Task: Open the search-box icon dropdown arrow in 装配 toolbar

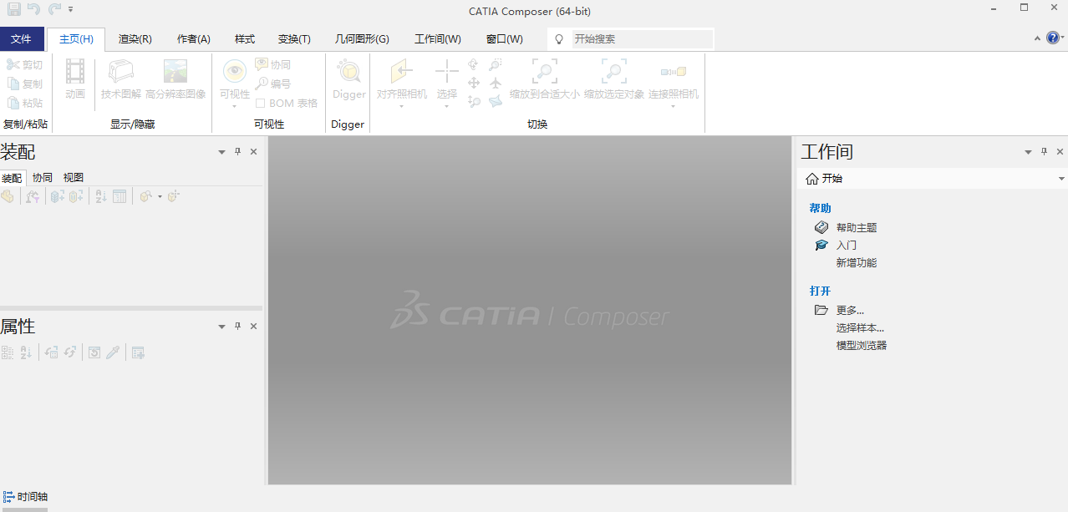Action: tap(160, 197)
